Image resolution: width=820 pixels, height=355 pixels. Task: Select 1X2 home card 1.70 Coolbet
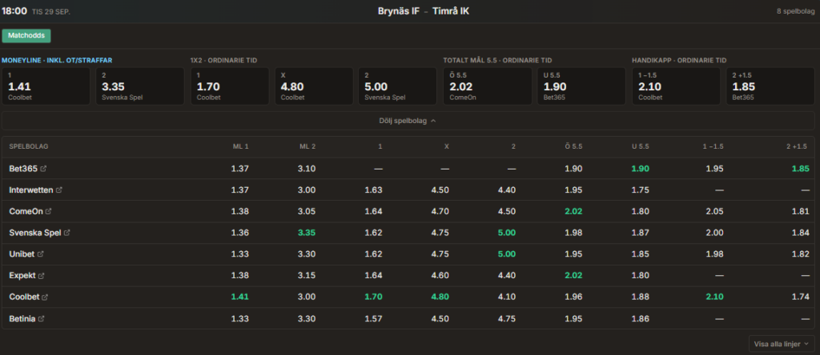click(x=230, y=86)
